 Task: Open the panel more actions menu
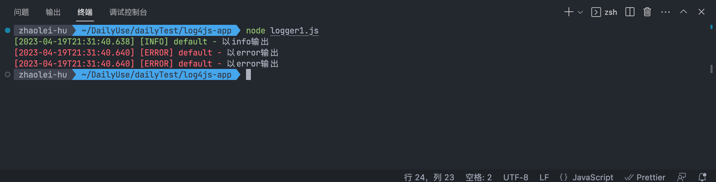665,12
